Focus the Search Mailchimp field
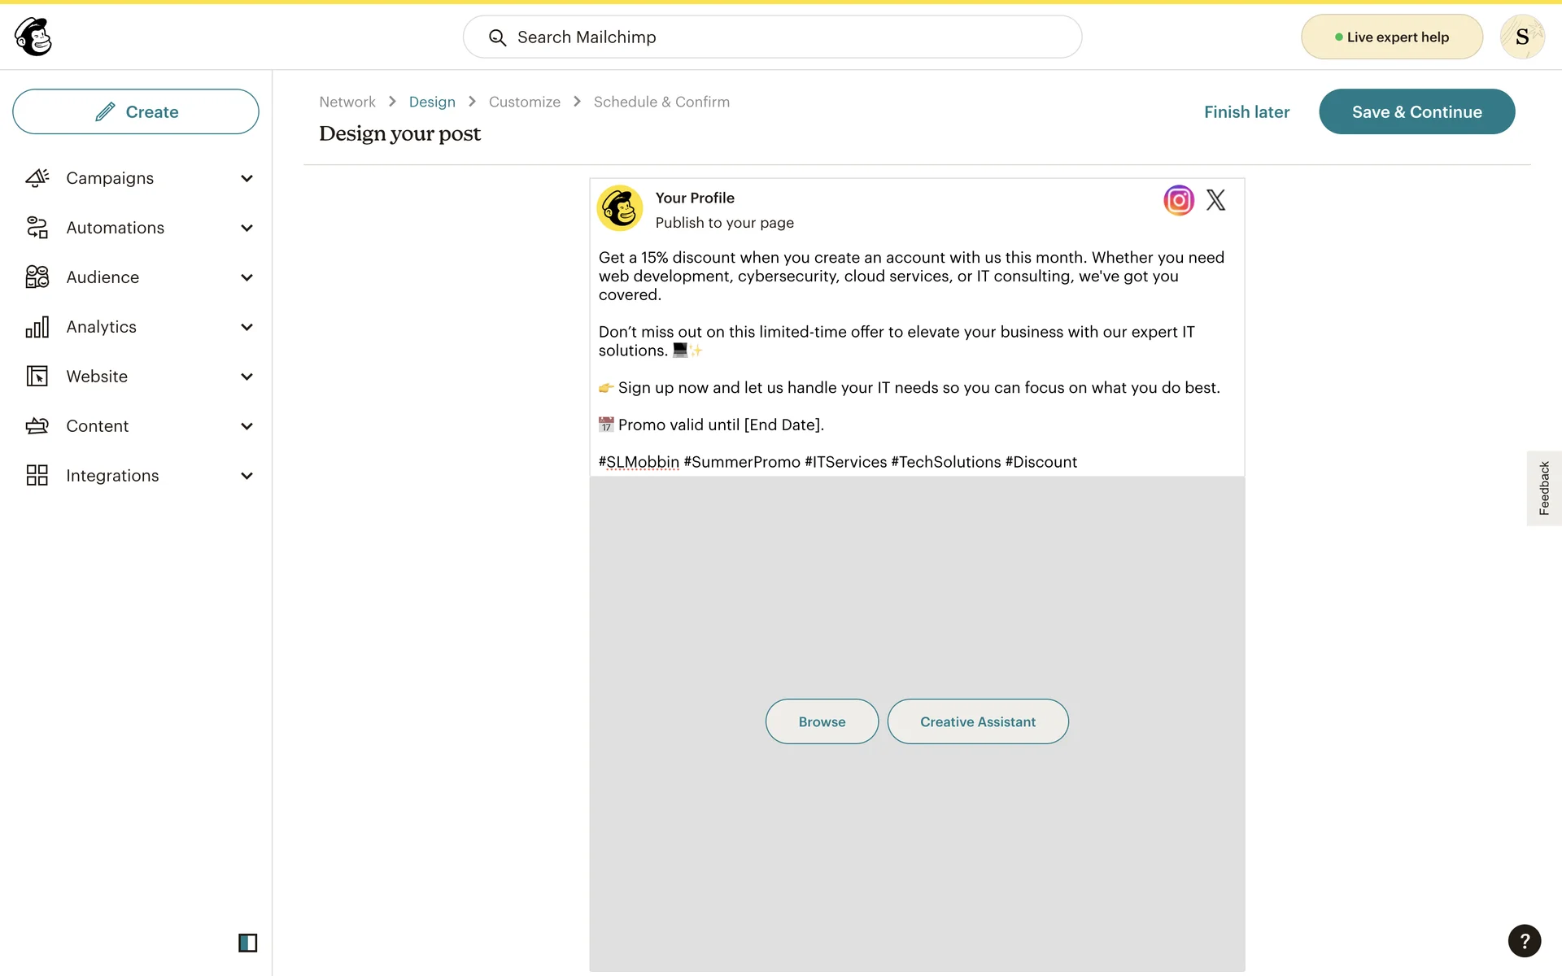 [773, 37]
